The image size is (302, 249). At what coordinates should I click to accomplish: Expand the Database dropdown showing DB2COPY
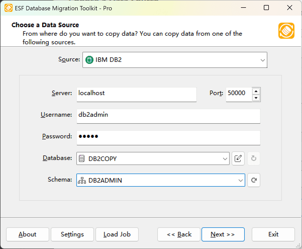click(x=224, y=158)
